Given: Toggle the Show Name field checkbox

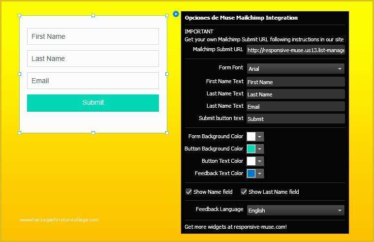Looking at the screenshot, I should click(188, 192).
